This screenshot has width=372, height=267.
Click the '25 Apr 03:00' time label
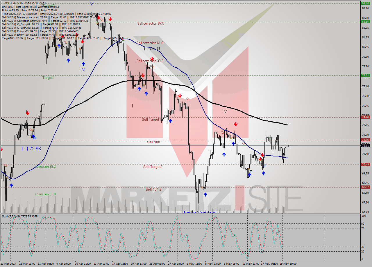[157, 264]
